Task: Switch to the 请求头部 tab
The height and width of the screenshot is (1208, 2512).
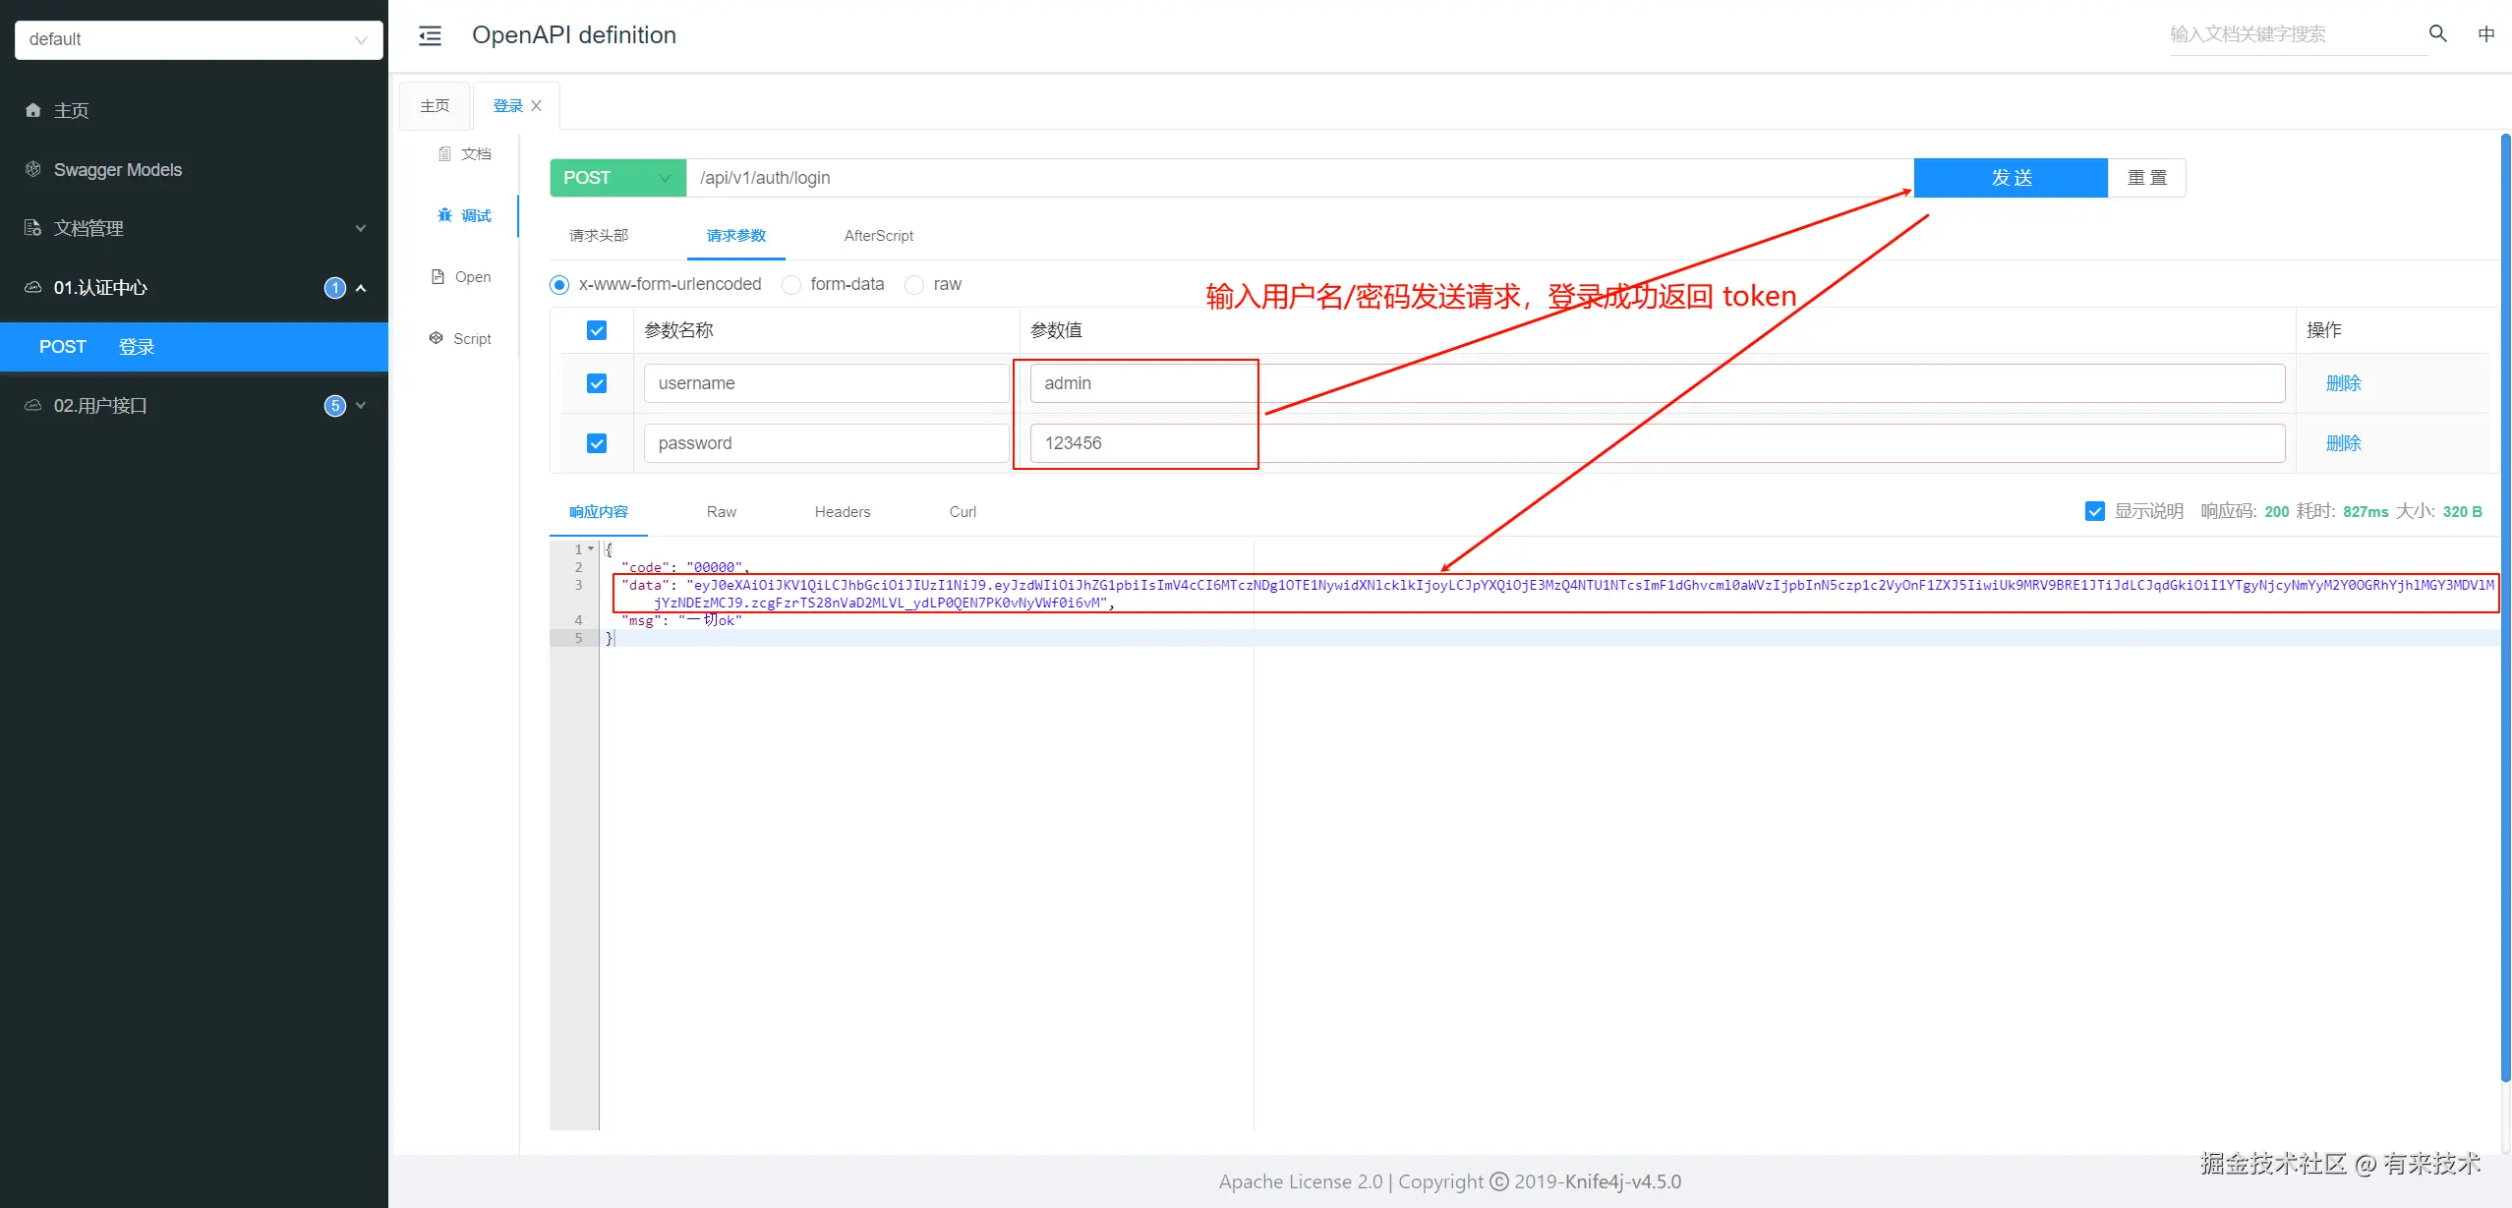Action: [x=598, y=236]
